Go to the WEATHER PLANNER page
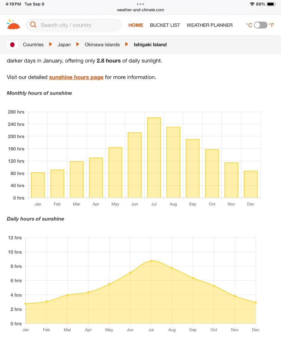Image resolution: width=281 pixels, height=342 pixels. [210, 25]
